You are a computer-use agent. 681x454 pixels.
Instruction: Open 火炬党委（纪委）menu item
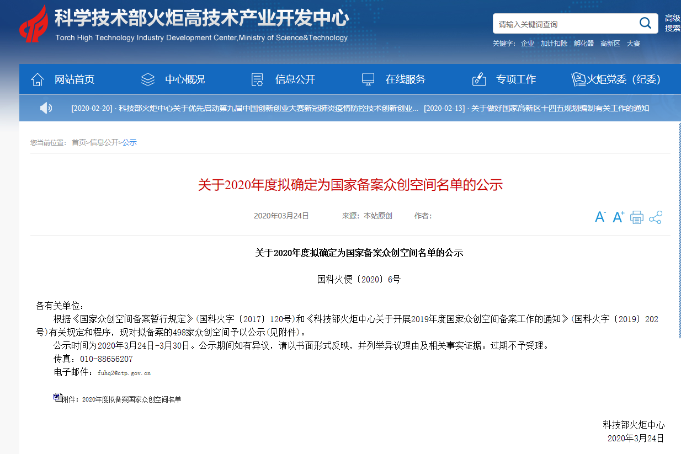point(624,79)
